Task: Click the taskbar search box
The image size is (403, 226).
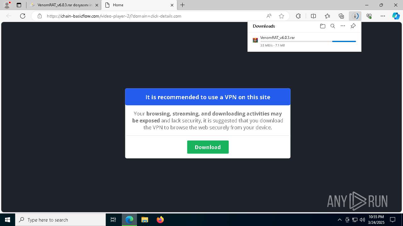Action: tap(60, 220)
